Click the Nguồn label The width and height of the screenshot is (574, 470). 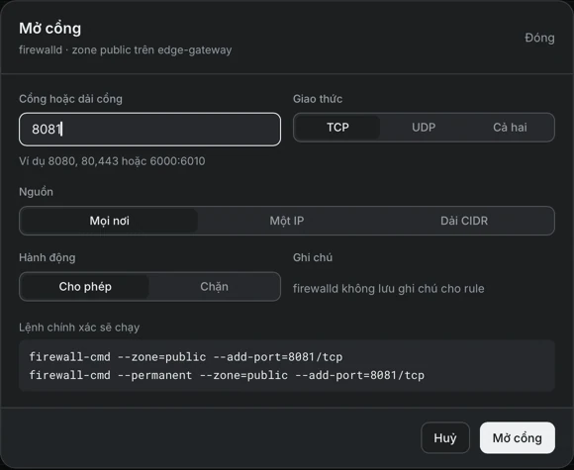click(36, 192)
